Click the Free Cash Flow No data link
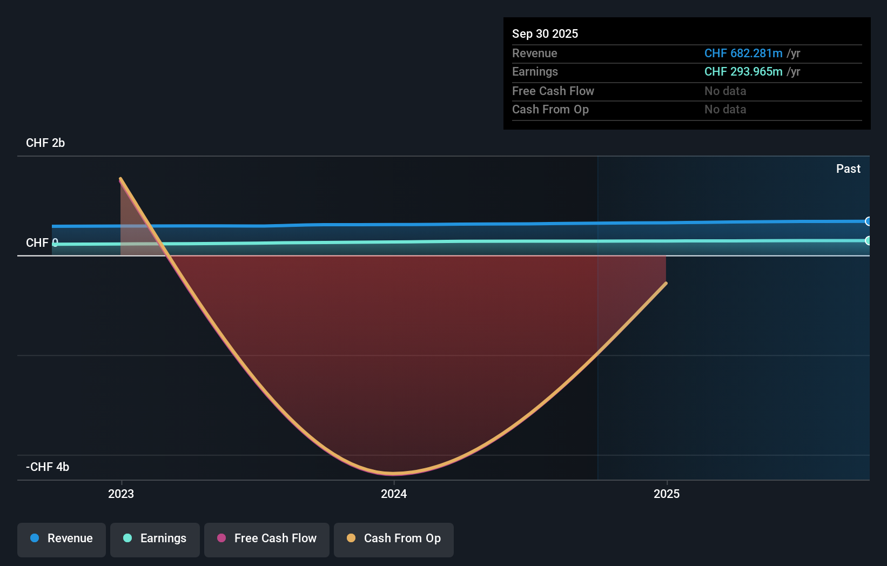This screenshot has height=566, width=887. (725, 91)
